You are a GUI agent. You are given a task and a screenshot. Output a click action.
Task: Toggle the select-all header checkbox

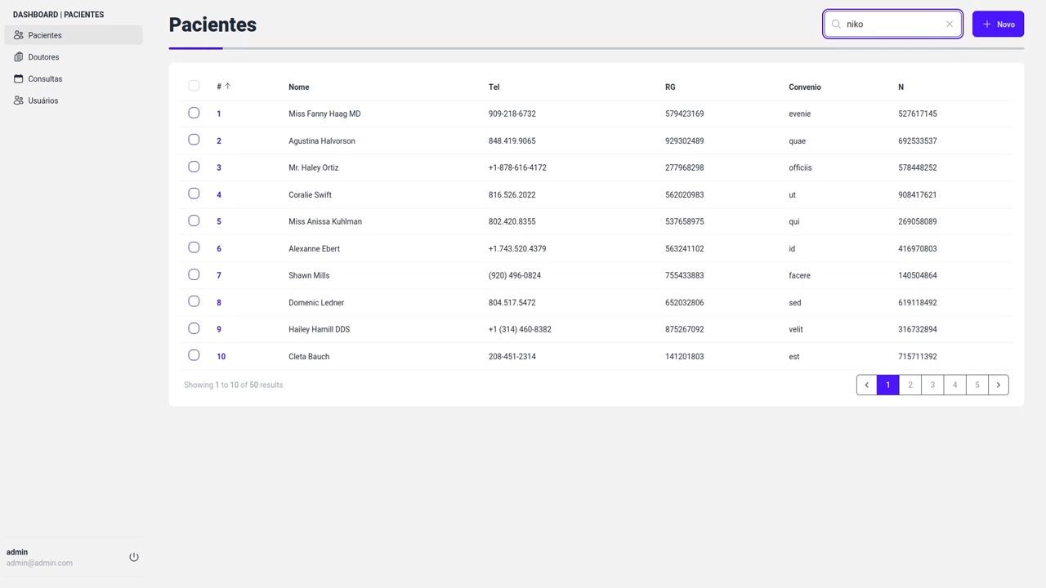[194, 86]
